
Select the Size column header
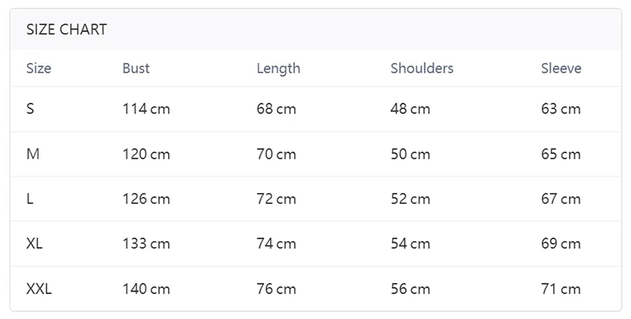pos(39,69)
